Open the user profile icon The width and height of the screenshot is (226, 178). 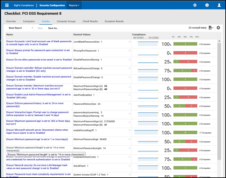219,5
